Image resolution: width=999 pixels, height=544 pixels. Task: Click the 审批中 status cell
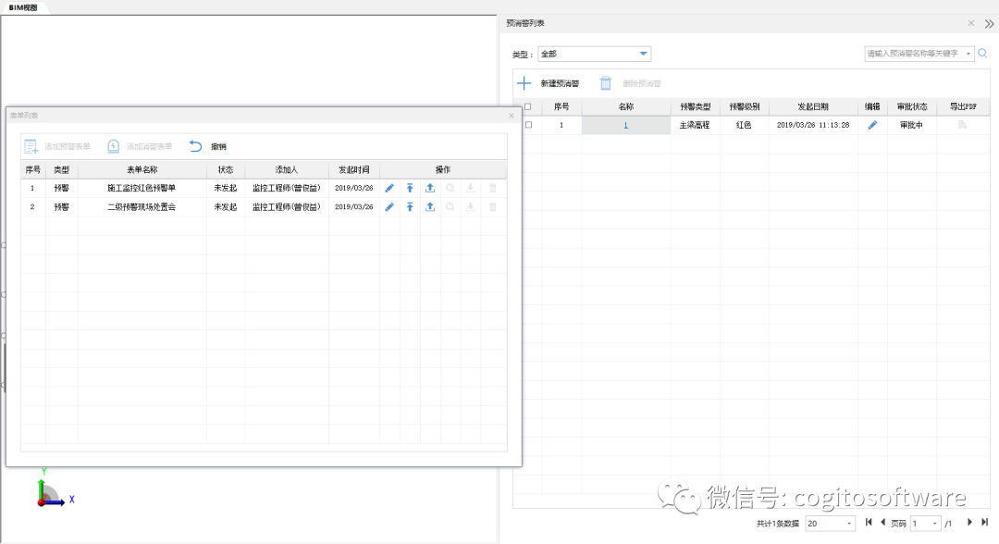click(x=912, y=125)
